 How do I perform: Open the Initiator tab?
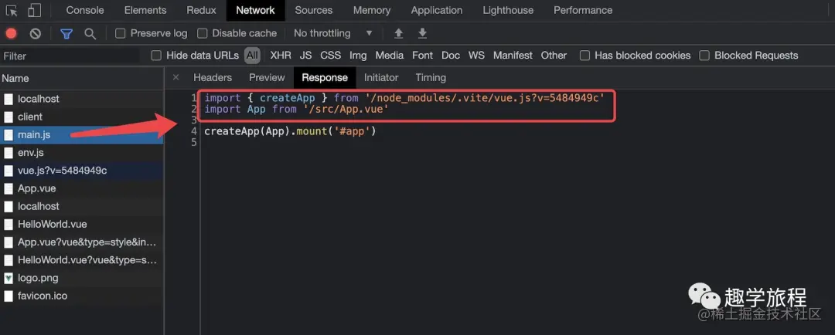tap(381, 78)
